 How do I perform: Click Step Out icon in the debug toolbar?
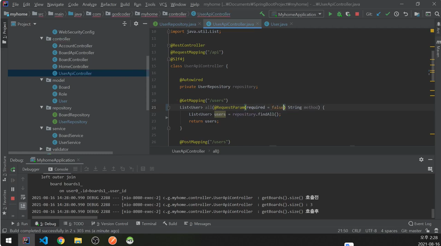tap(114, 169)
